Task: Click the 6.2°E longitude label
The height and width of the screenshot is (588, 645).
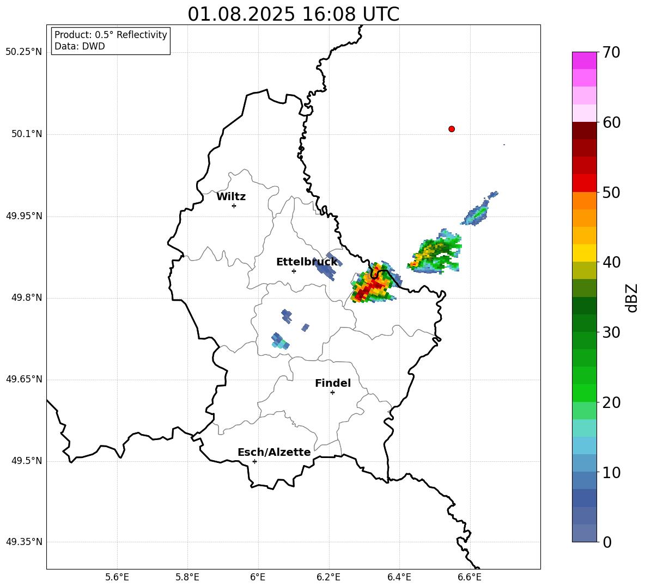Action: click(x=328, y=577)
